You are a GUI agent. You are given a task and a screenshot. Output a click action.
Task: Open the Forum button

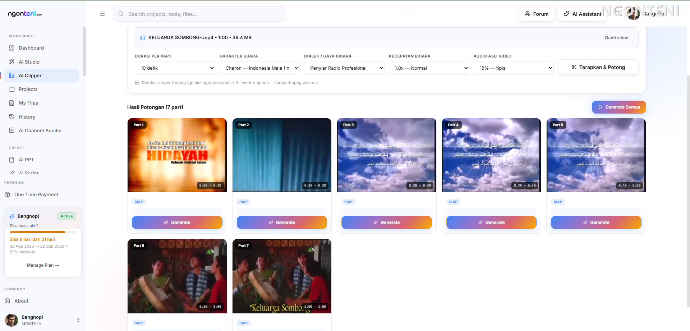[x=537, y=14]
